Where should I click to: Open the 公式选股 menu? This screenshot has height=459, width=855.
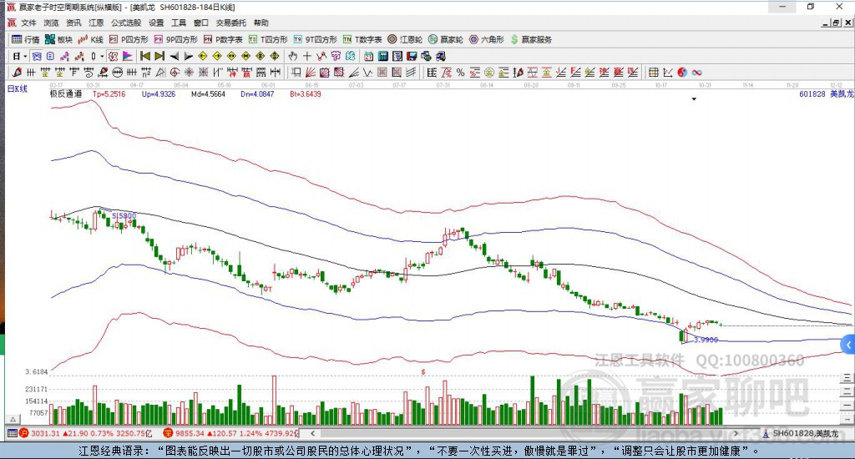click(x=126, y=23)
